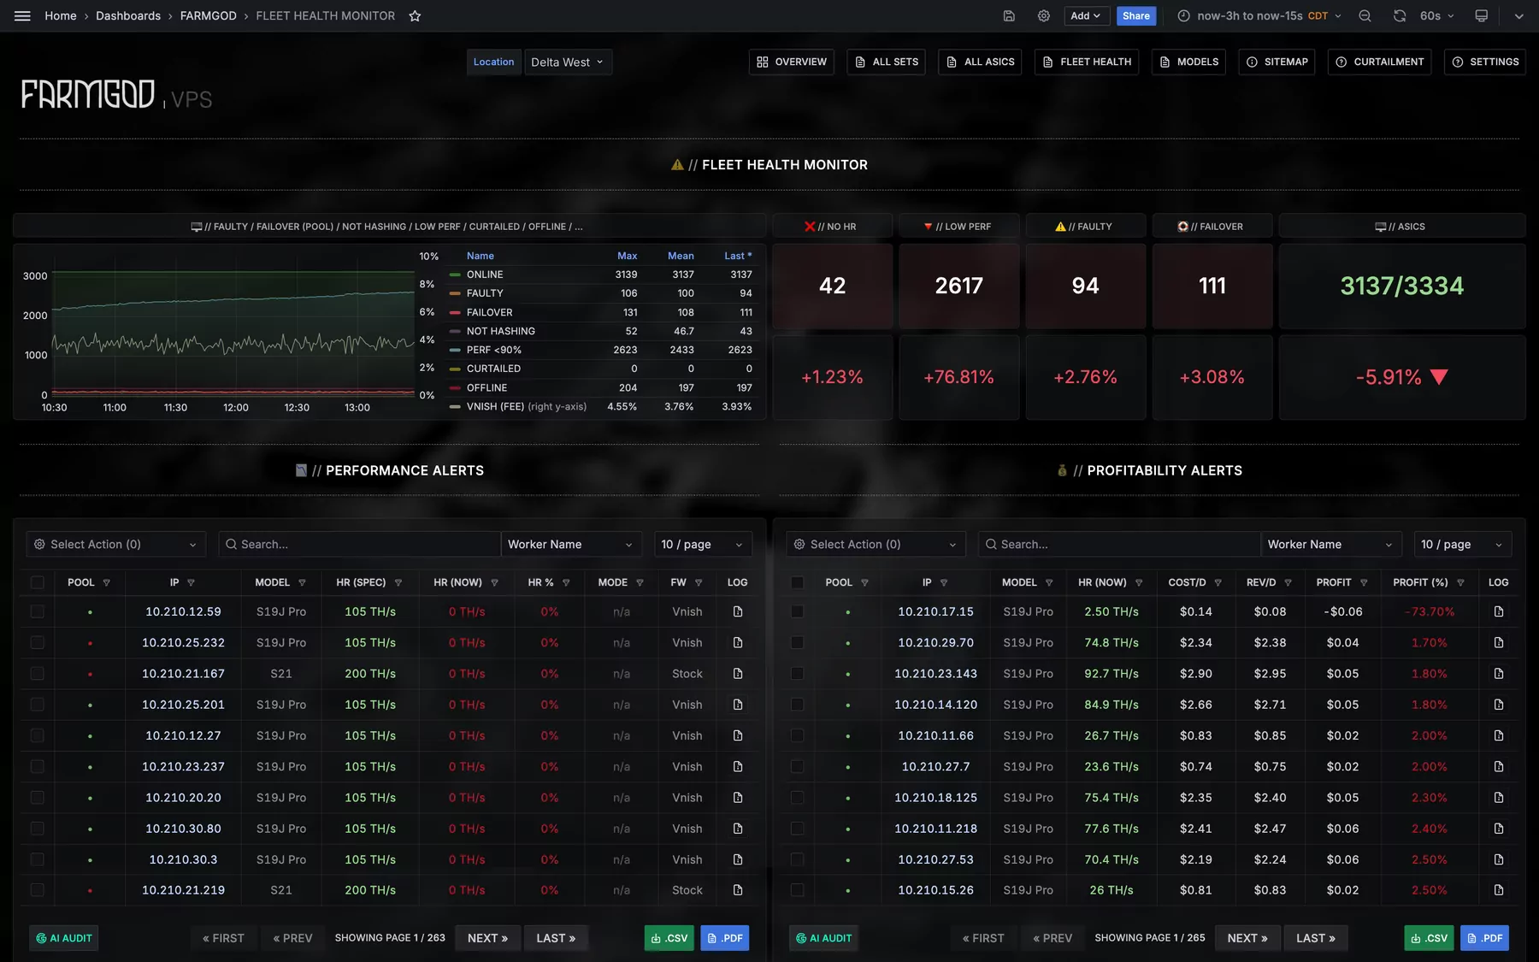Image resolution: width=1539 pixels, height=962 pixels.
Task: Focus the performance alerts Search field
Action: tap(359, 544)
